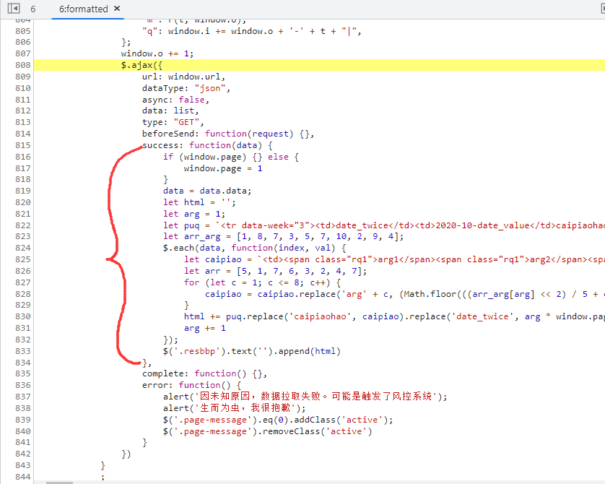Add breakpoint at line number 815
Viewport: 605px width, 484px height.
(22, 145)
